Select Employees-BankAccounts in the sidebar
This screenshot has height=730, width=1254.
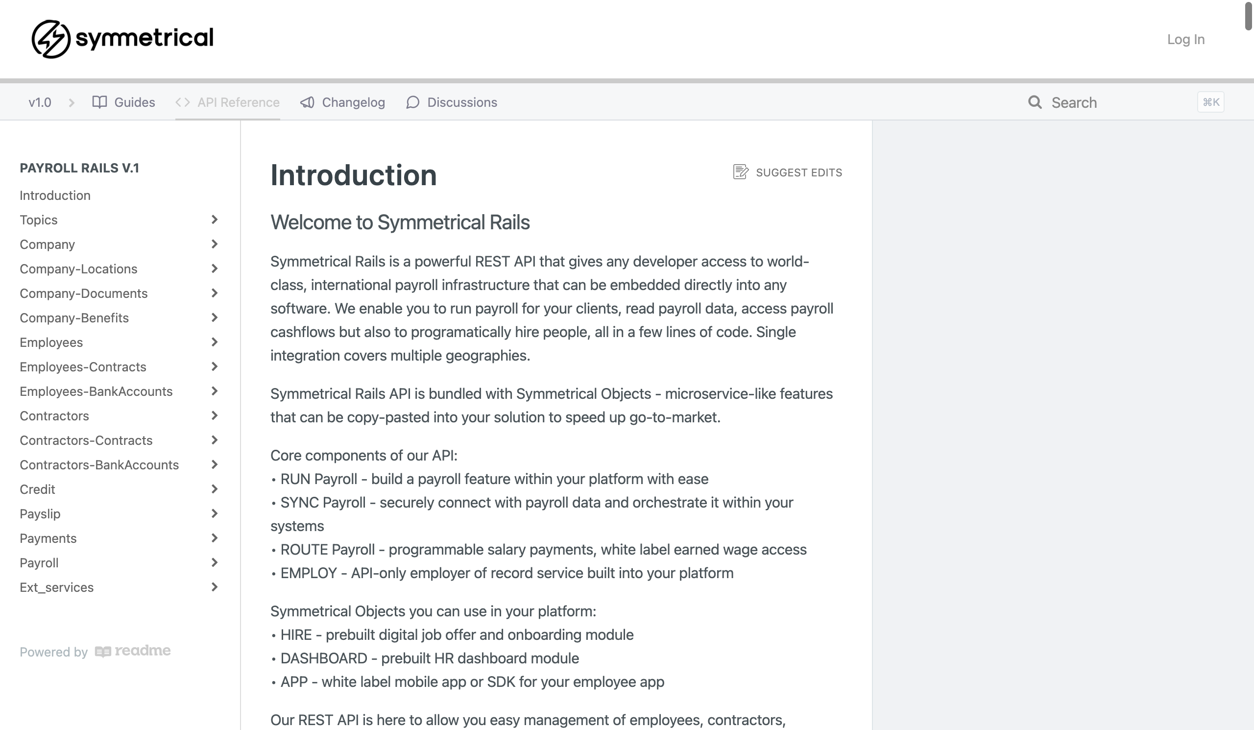point(96,391)
